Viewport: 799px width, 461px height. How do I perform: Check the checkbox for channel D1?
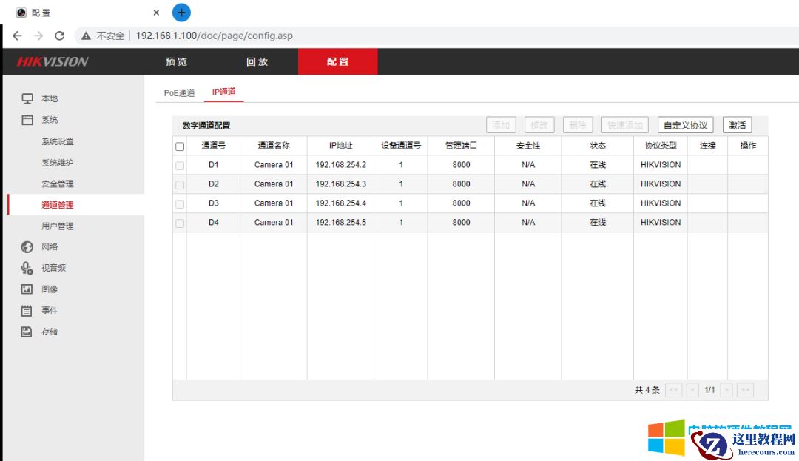tap(180, 164)
